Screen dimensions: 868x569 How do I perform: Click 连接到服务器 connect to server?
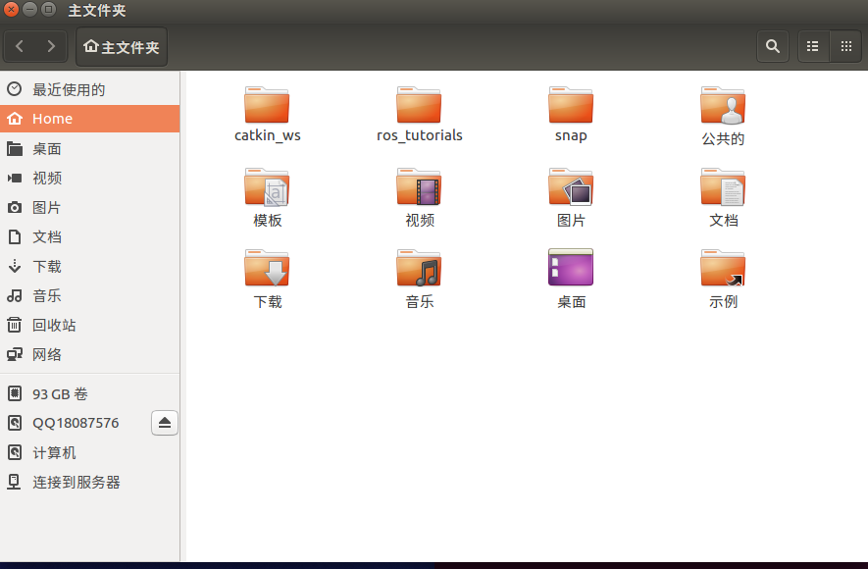(89, 482)
